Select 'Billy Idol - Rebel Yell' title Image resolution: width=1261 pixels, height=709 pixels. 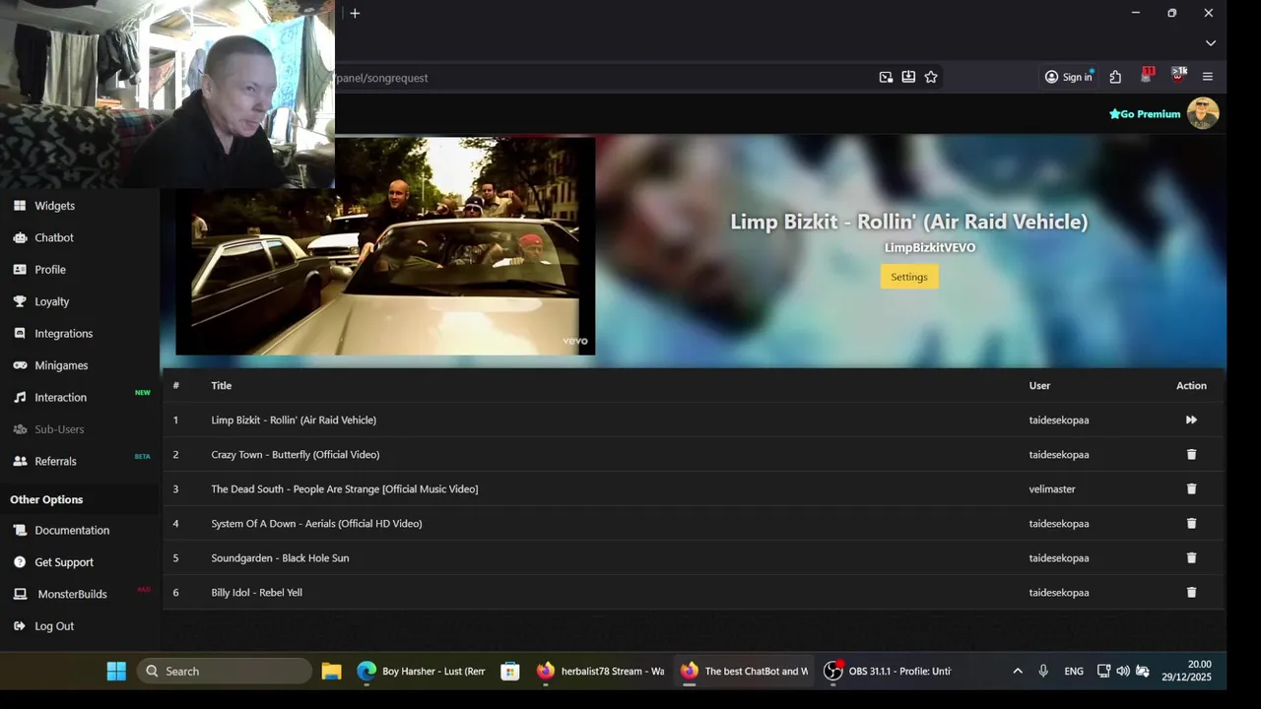click(256, 593)
